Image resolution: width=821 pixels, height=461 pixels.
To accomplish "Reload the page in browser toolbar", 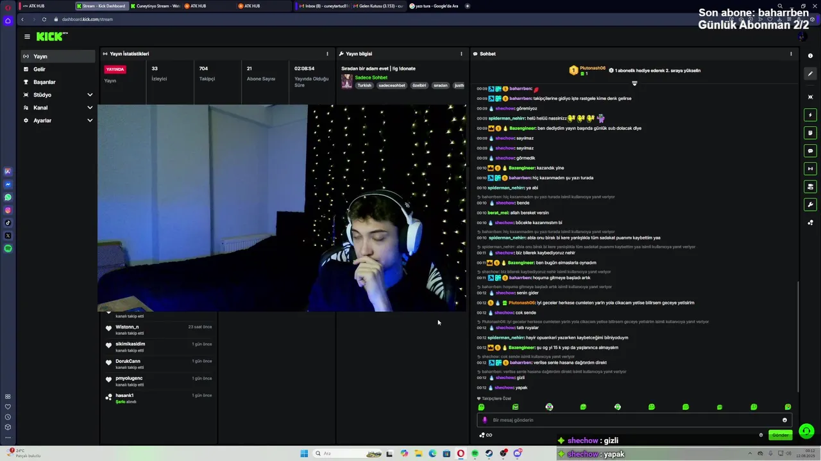I will [44, 19].
